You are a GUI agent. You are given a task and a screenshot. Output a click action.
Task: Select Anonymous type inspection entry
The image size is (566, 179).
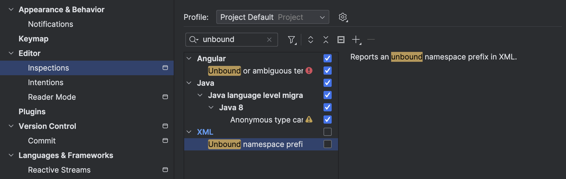(266, 120)
